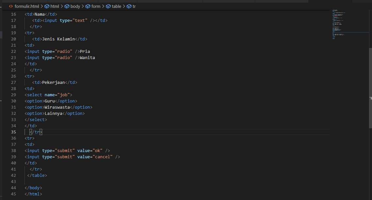Click the HTML file icon beside formulir.html
This screenshot has width=372, height=200.
(10, 6)
